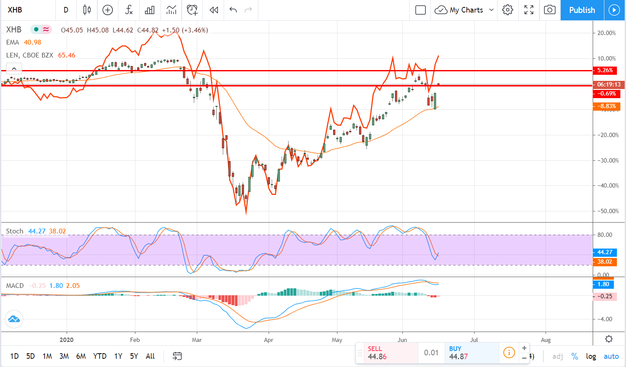Open the go-to-date calendar icon

(177, 356)
